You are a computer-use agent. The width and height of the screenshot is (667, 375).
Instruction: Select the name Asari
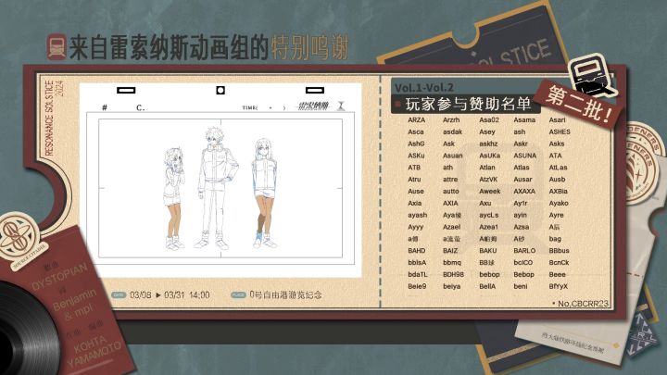point(557,119)
